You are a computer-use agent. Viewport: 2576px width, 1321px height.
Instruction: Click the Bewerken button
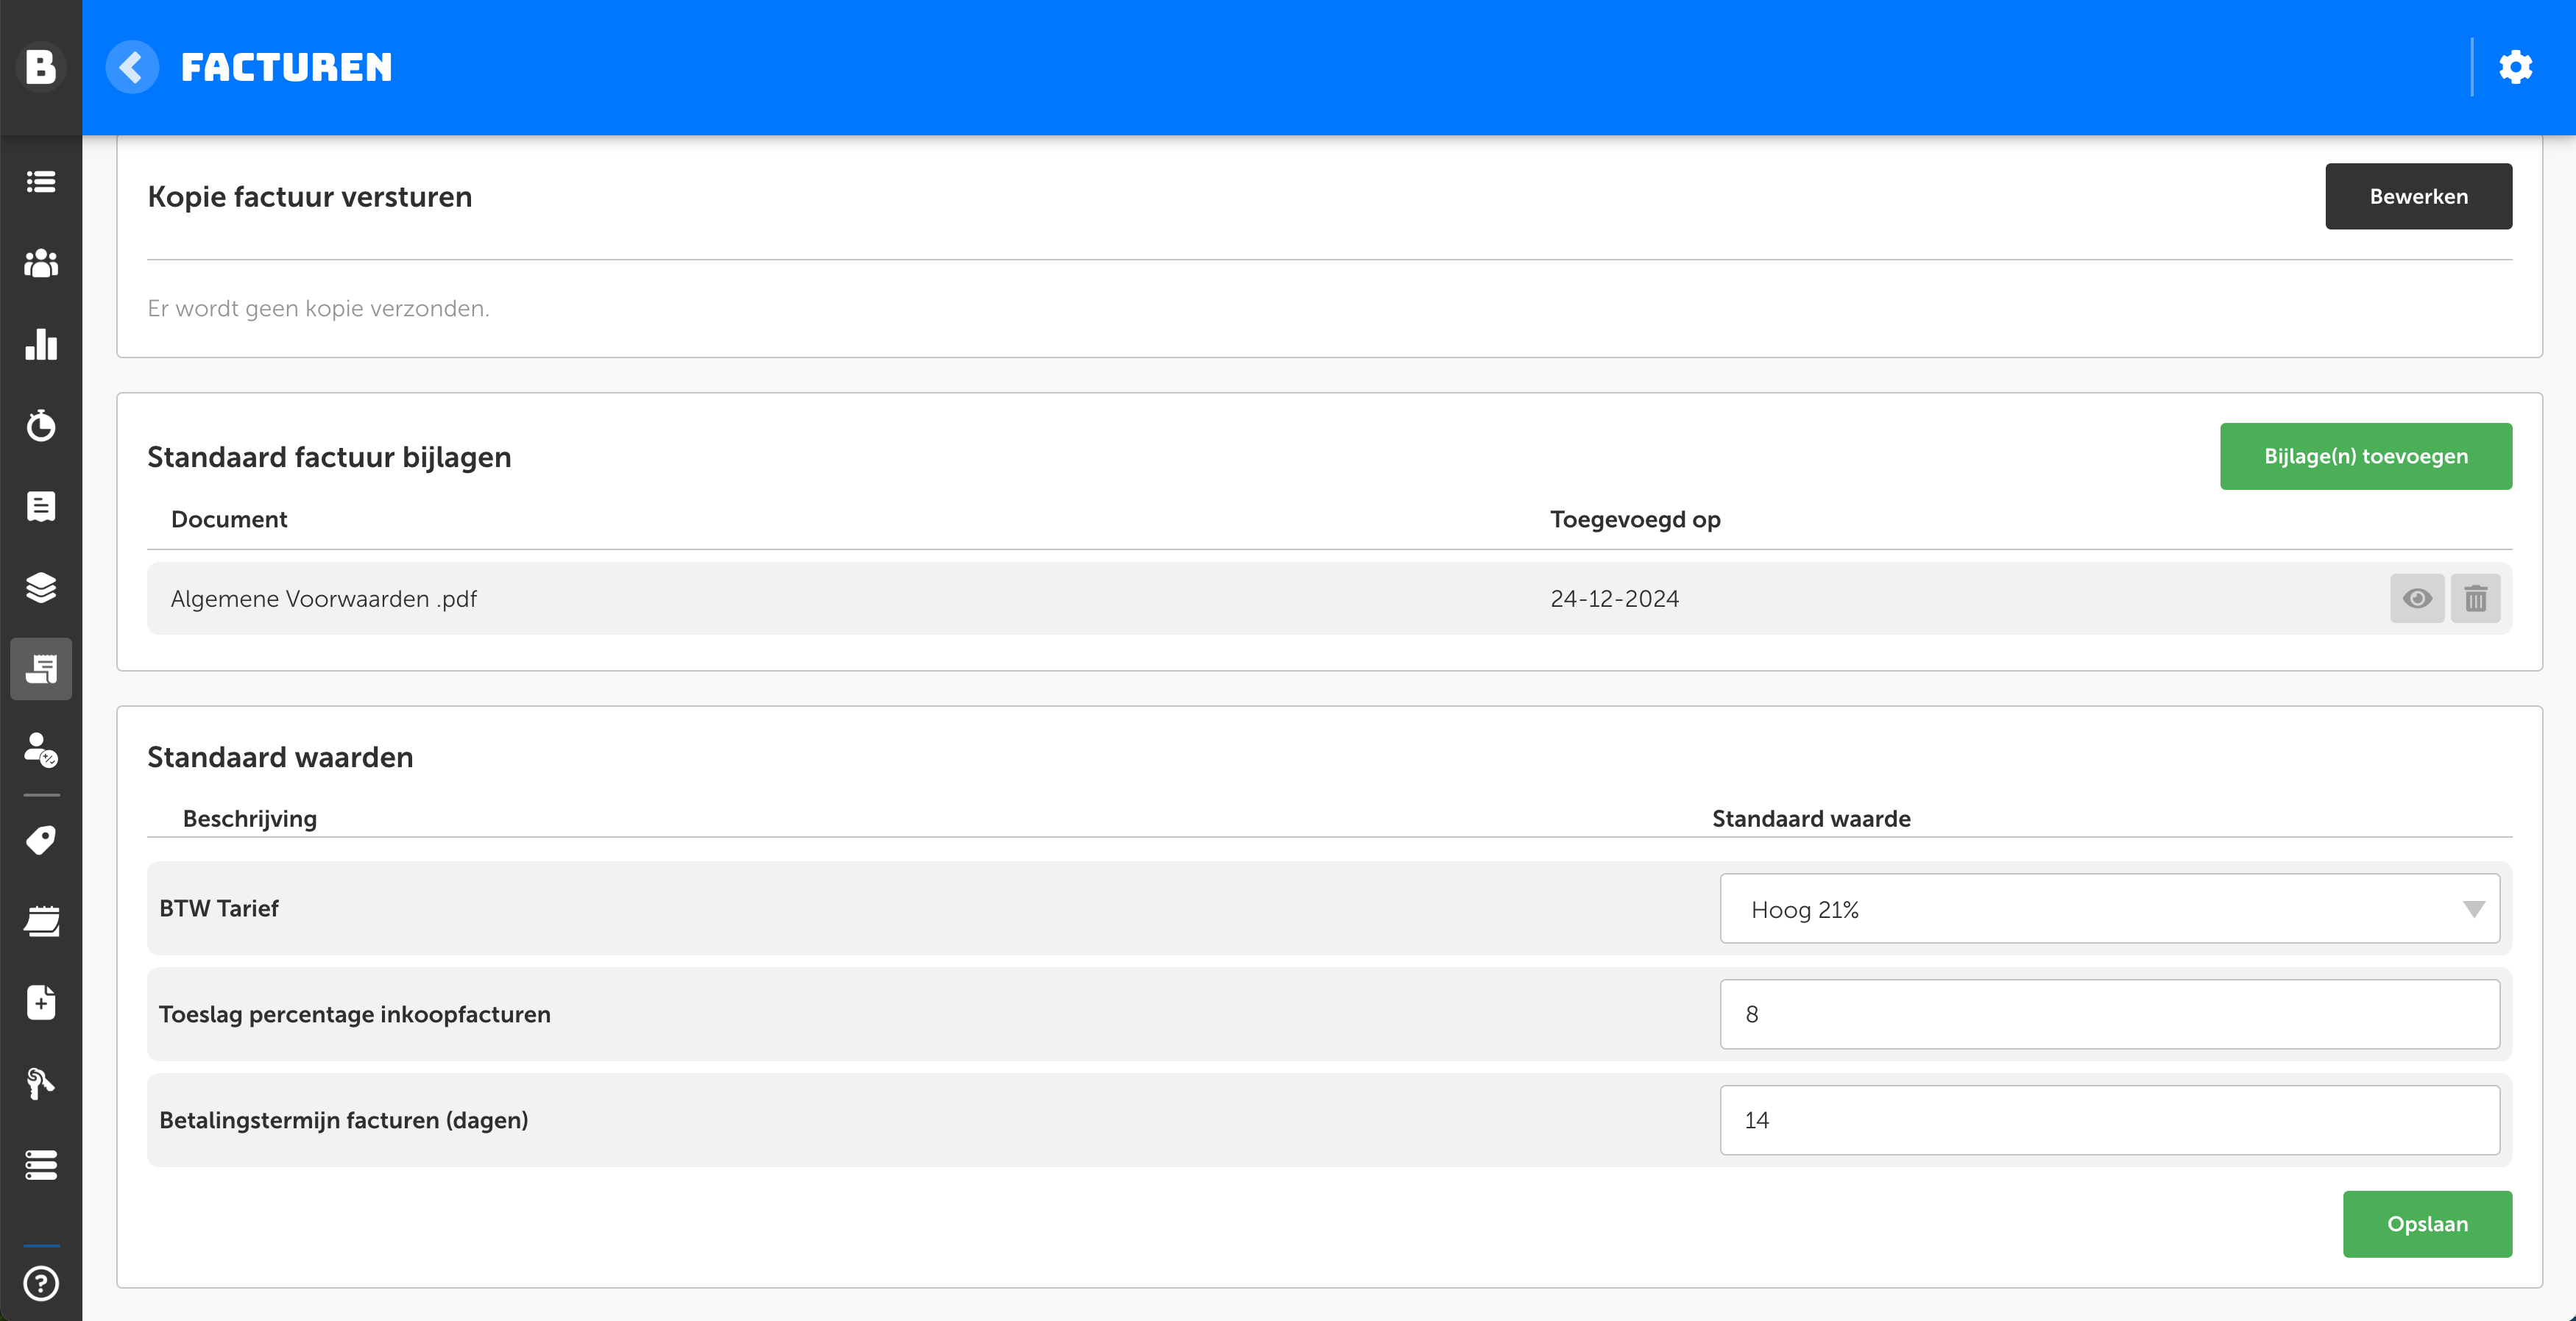click(x=2418, y=197)
